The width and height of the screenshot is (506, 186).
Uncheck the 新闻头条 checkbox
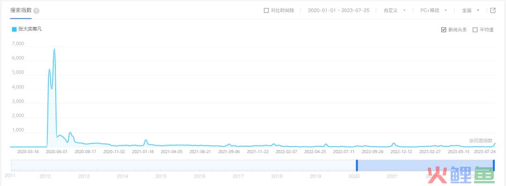pyautogui.click(x=444, y=30)
